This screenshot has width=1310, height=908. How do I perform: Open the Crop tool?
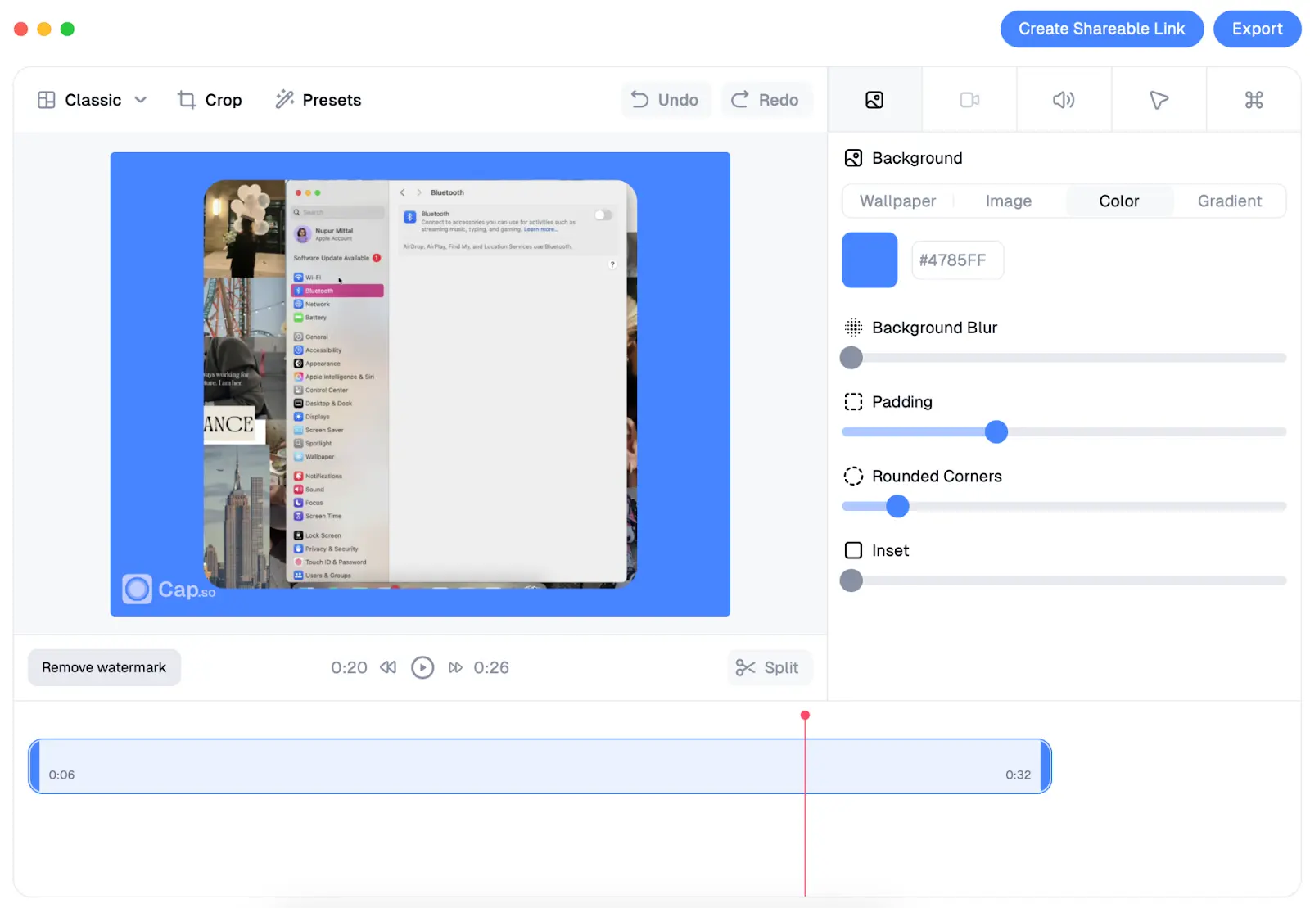pos(210,100)
